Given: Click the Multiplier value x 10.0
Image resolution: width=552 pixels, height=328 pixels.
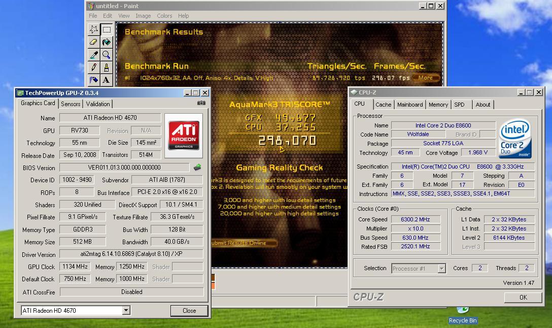Looking at the screenshot, I should (x=416, y=228).
